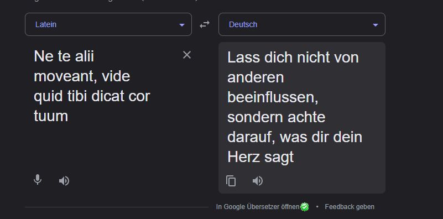Image resolution: width=443 pixels, height=219 pixels.
Task: Place cursor on the word "tuum"
Action: pyautogui.click(x=51, y=116)
